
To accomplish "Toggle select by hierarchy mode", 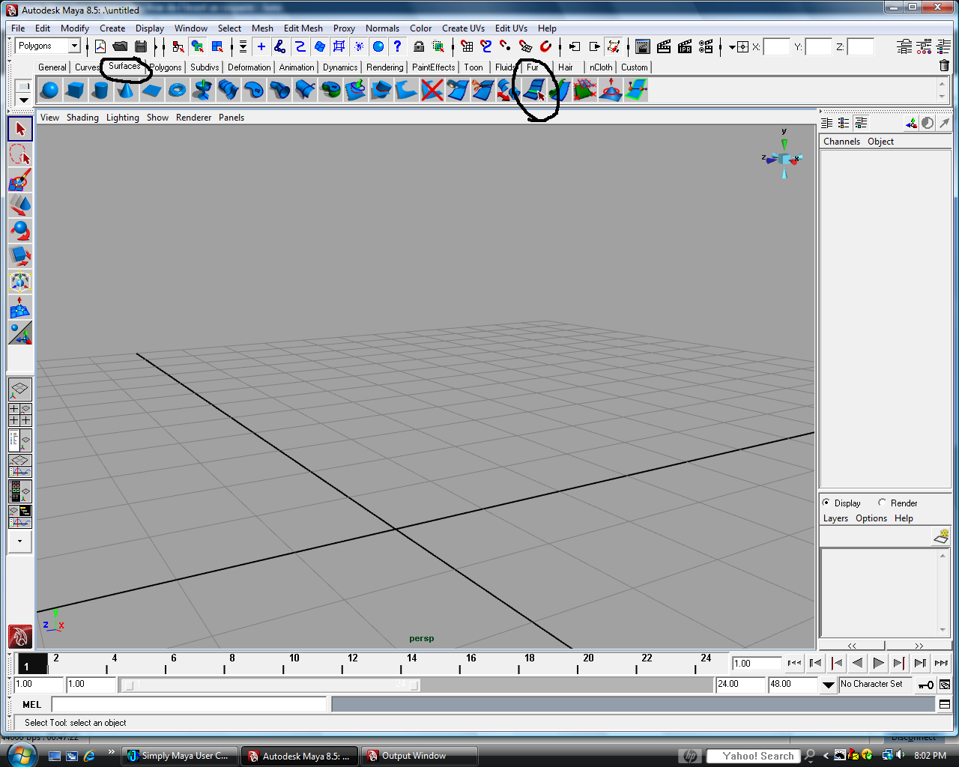I will click(x=178, y=46).
